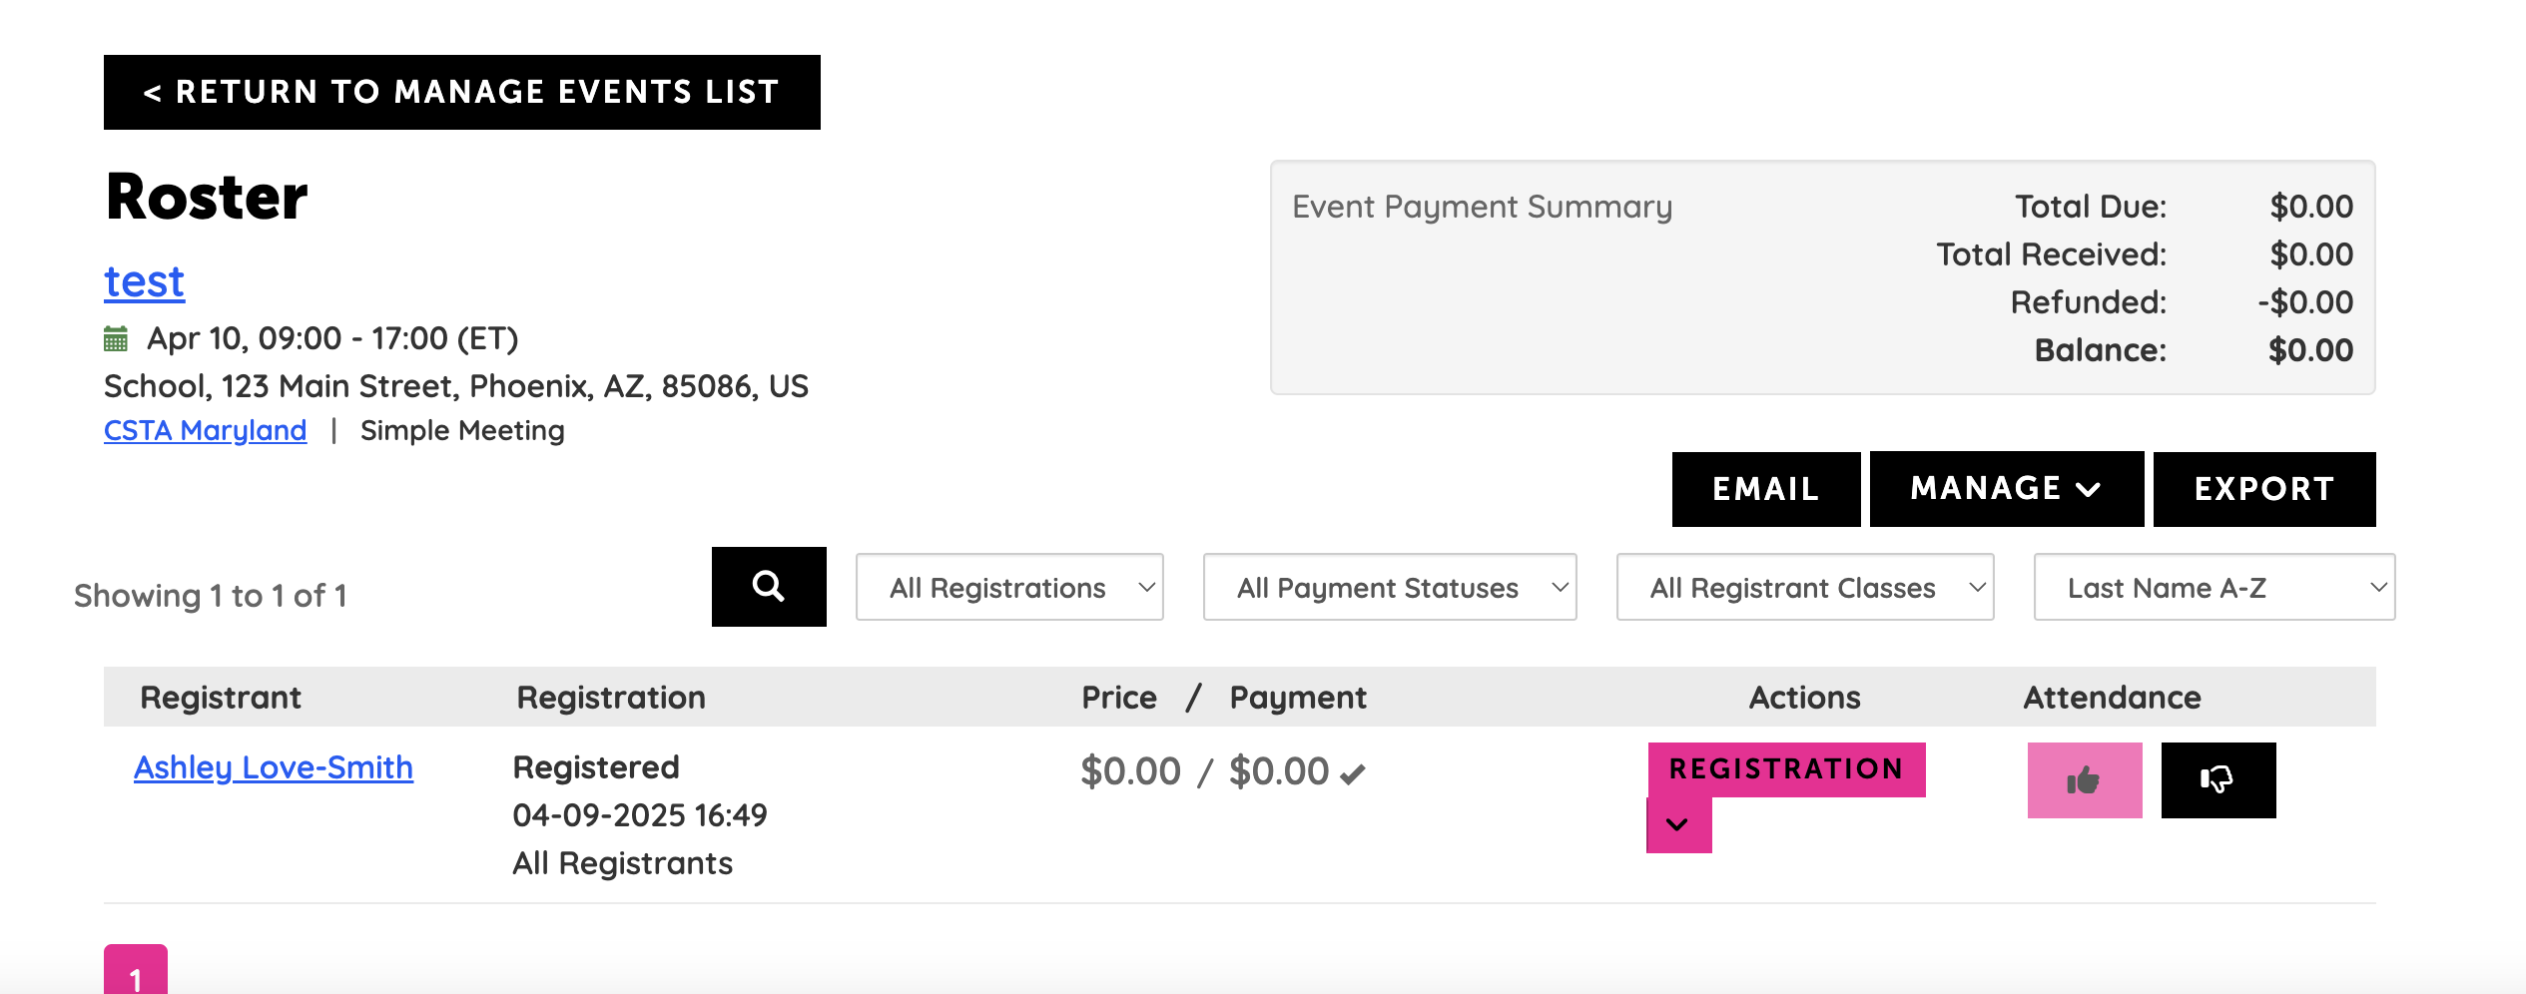Click the payment checkmark icon
Screen dimensions: 2526x994
(1353, 774)
